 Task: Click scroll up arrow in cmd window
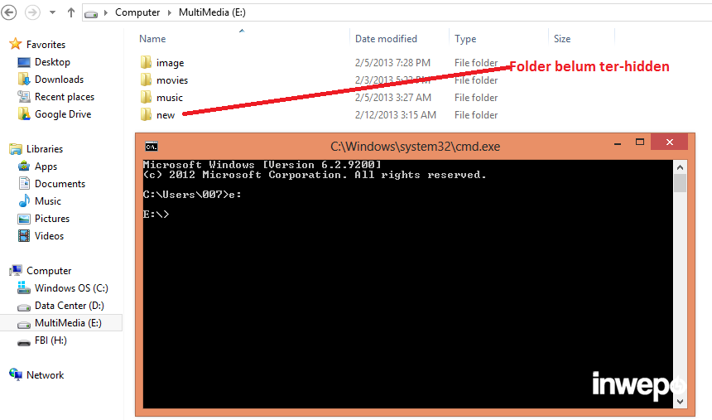click(x=680, y=167)
